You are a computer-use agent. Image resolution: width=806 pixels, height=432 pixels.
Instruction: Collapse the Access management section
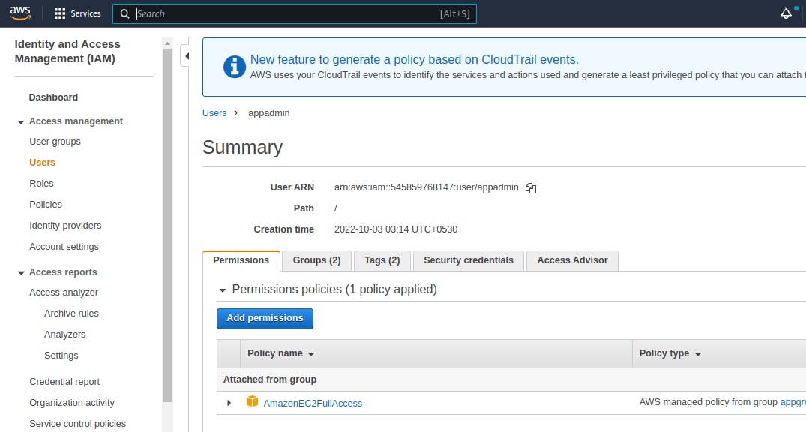coord(21,122)
